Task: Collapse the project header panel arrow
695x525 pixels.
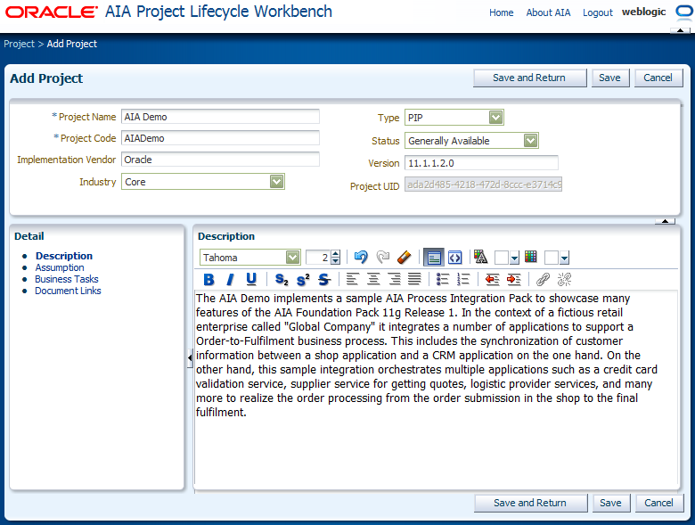Action: [665, 221]
